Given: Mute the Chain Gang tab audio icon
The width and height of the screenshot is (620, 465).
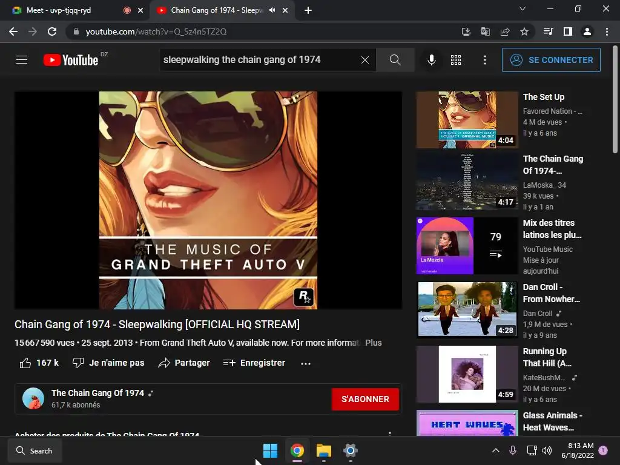Looking at the screenshot, I should (x=272, y=10).
